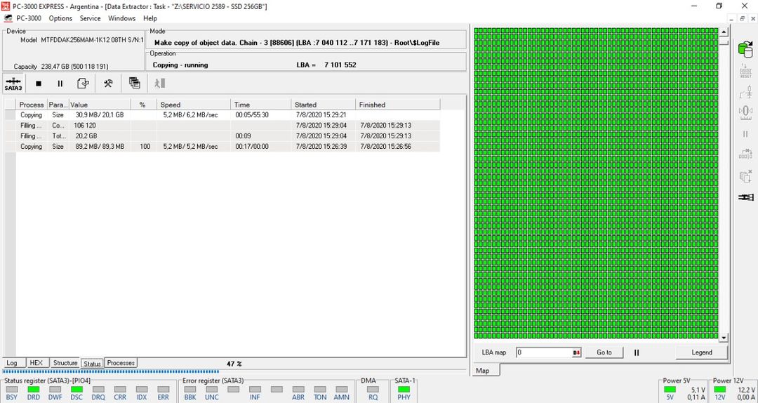
Task: Open the Options menu
Action: coord(60,18)
